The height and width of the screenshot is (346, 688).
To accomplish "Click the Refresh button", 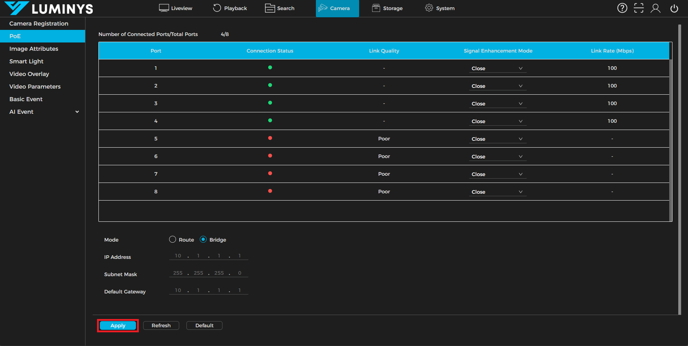I will [x=161, y=325].
